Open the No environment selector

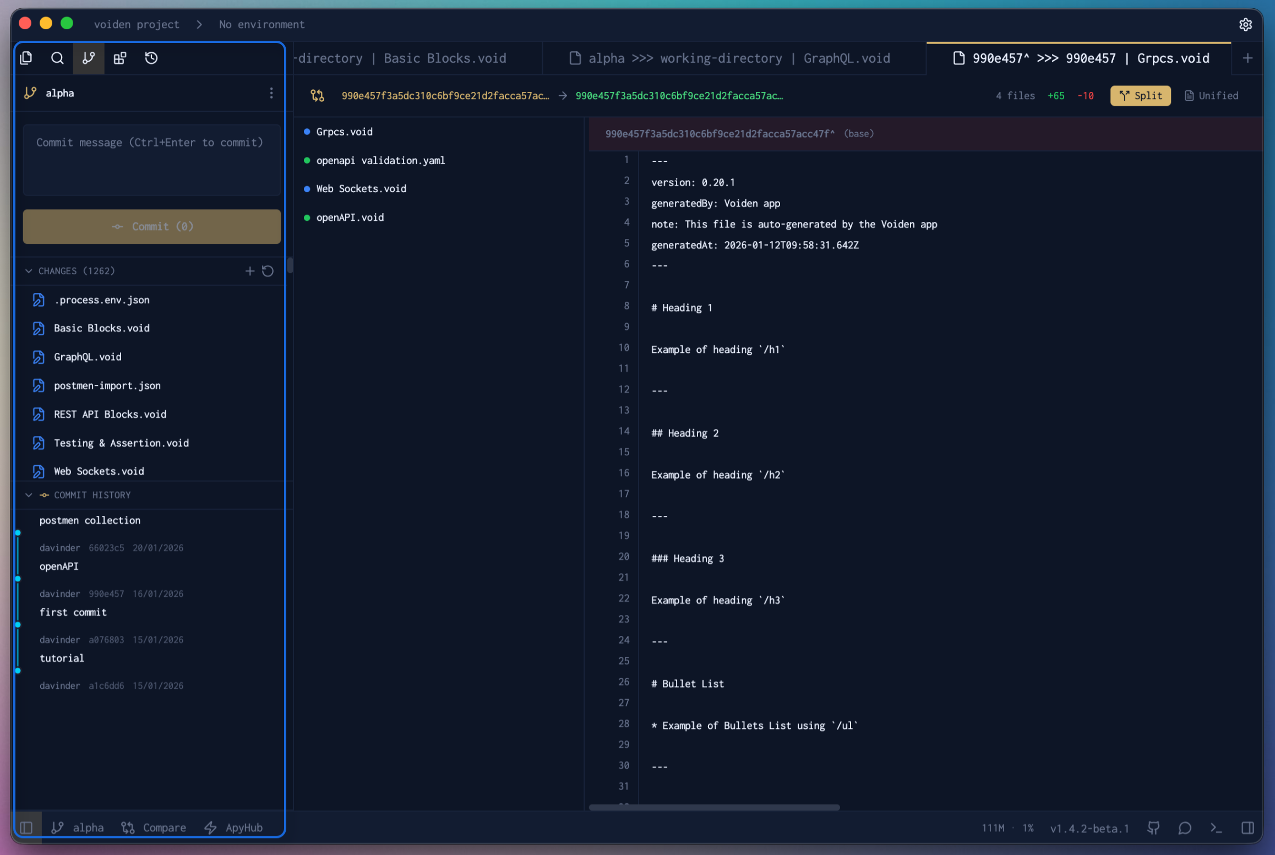click(261, 25)
